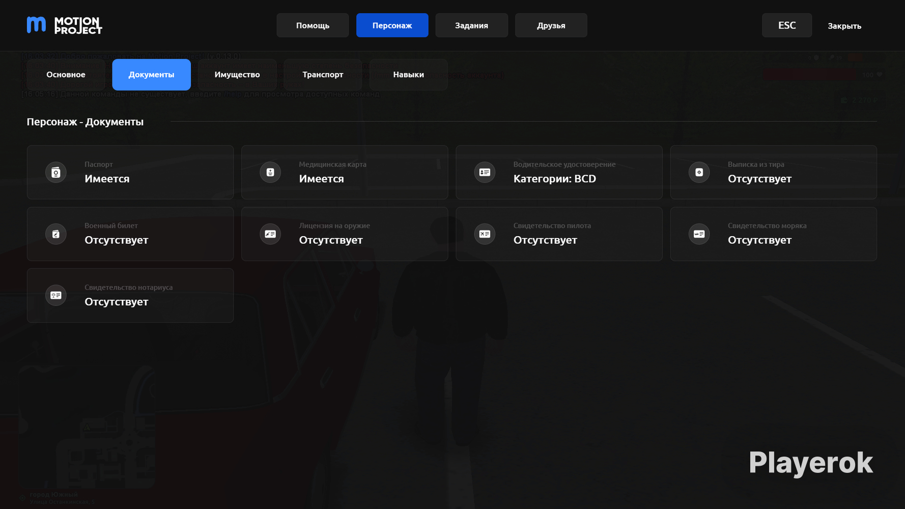Open the Задания section
Image resolution: width=905 pixels, height=509 pixels.
[x=471, y=25]
